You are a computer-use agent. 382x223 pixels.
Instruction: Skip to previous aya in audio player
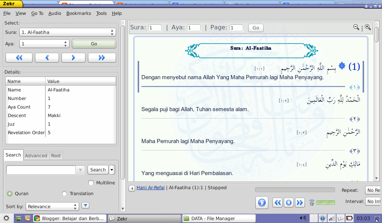tap(278, 203)
